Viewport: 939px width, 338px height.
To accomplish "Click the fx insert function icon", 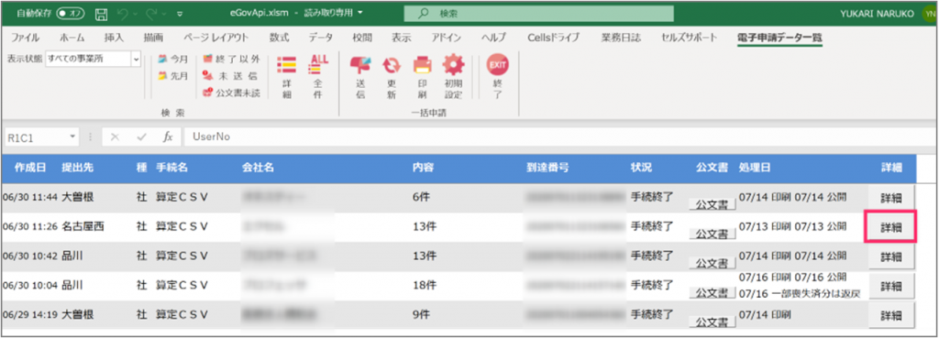I will point(169,137).
